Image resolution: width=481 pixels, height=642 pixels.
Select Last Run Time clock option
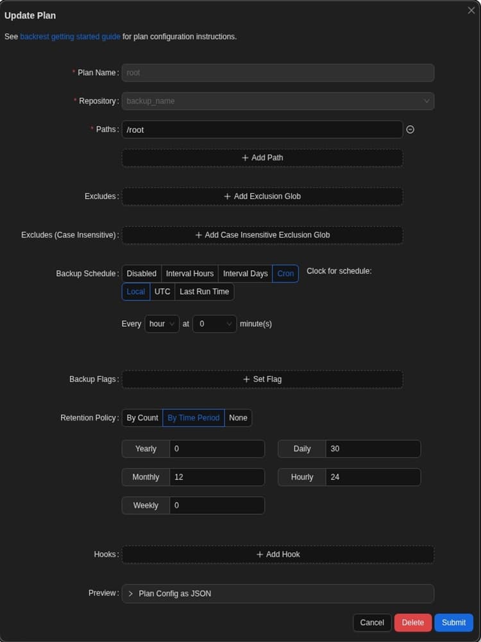point(204,291)
